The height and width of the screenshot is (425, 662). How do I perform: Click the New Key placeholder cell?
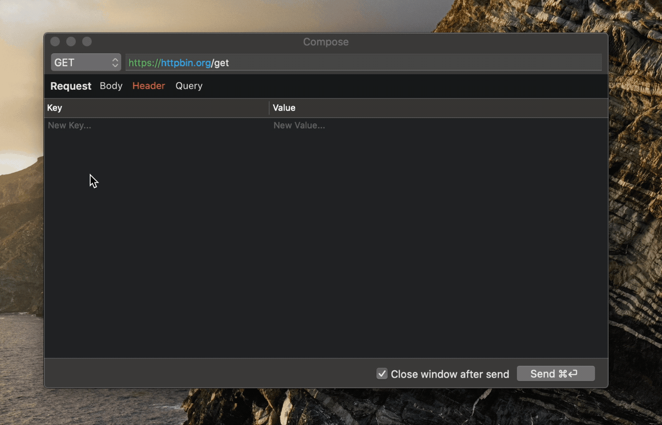pos(157,126)
